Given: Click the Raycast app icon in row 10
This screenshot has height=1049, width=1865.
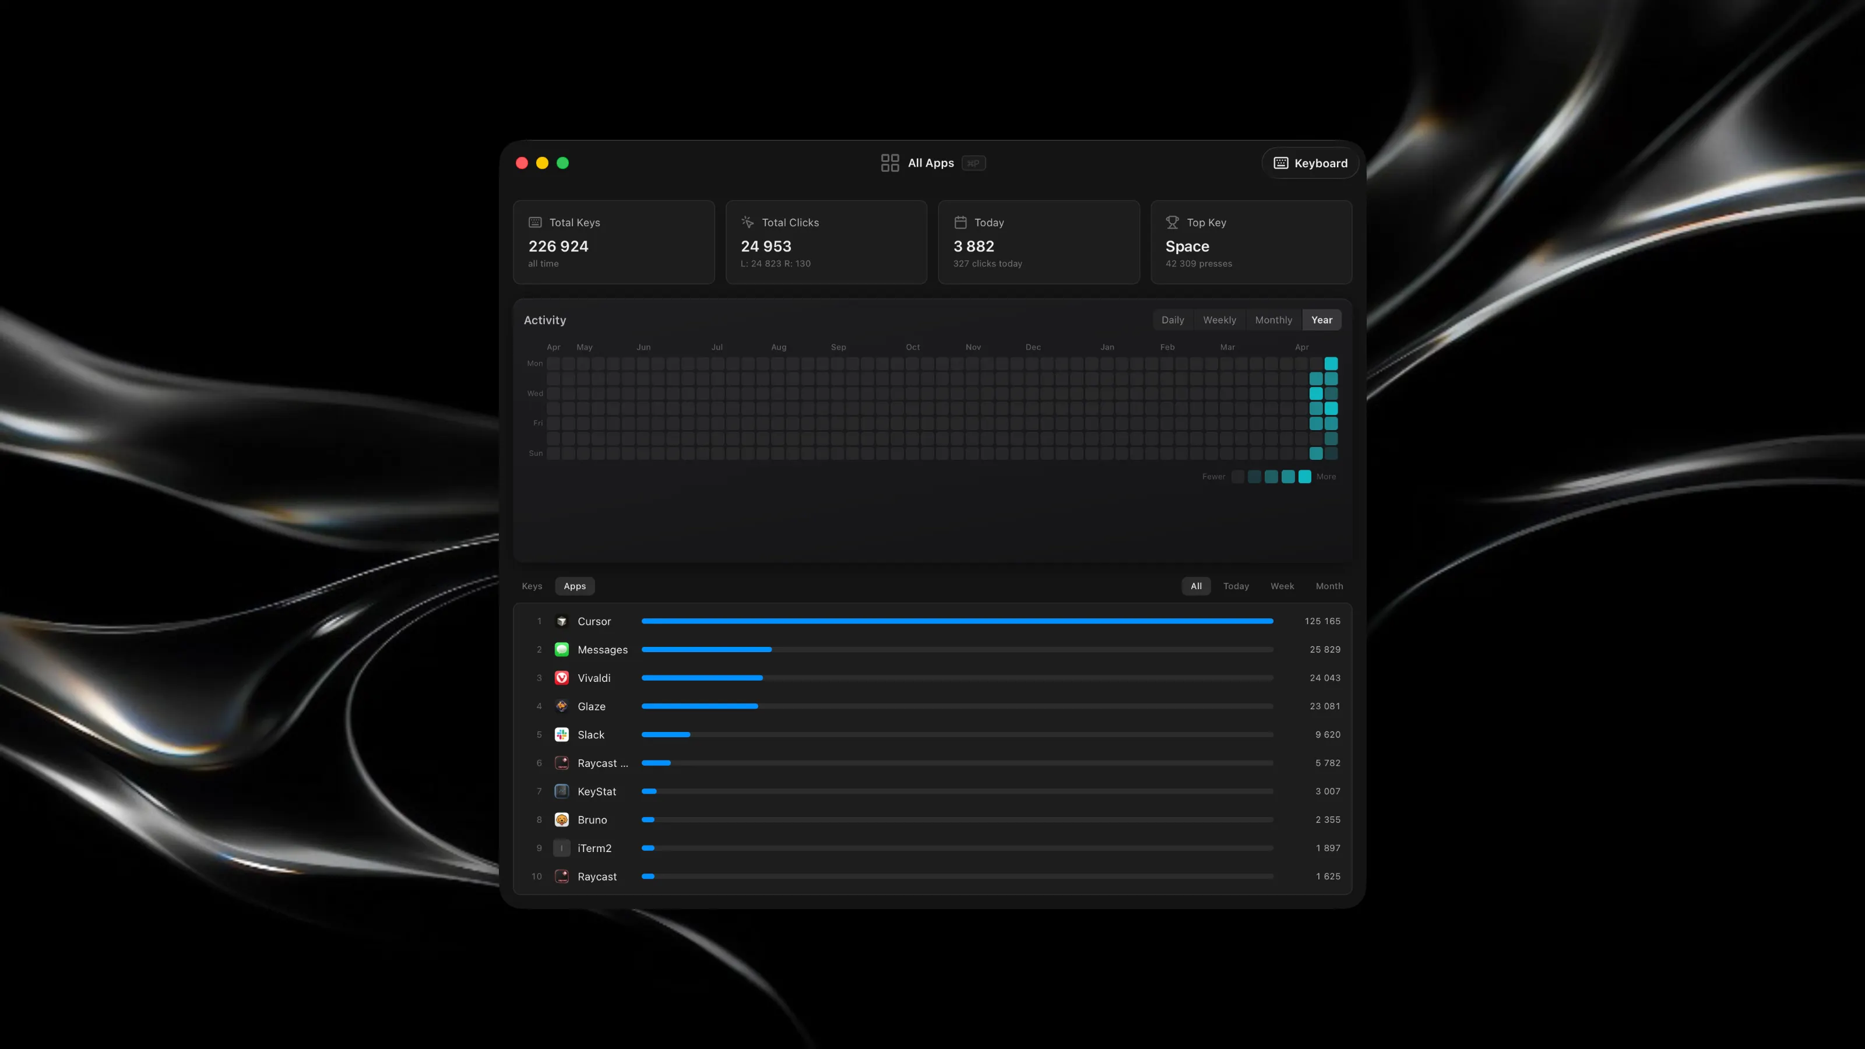Looking at the screenshot, I should pyautogui.click(x=562, y=876).
